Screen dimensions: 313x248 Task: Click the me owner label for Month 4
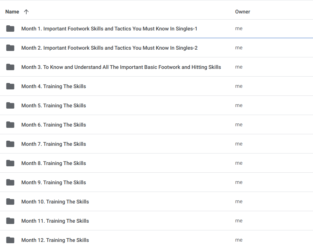[239, 86]
